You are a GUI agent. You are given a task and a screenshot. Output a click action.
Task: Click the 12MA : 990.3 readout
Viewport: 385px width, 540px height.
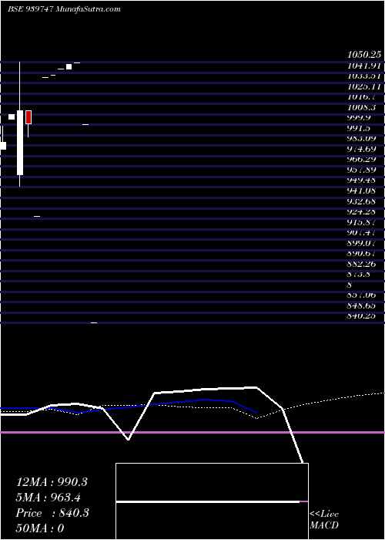point(52,482)
